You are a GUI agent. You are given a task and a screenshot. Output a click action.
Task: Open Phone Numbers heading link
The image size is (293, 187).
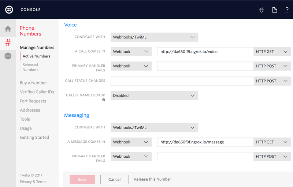point(30,31)
